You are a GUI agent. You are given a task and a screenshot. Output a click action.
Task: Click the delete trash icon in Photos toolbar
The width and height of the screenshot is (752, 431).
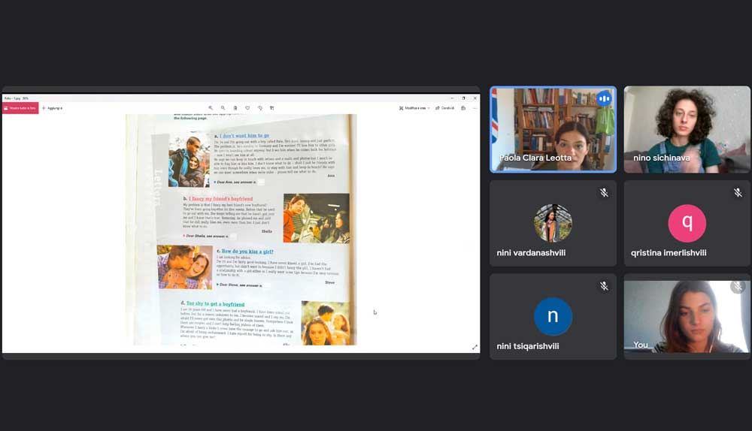235,108
